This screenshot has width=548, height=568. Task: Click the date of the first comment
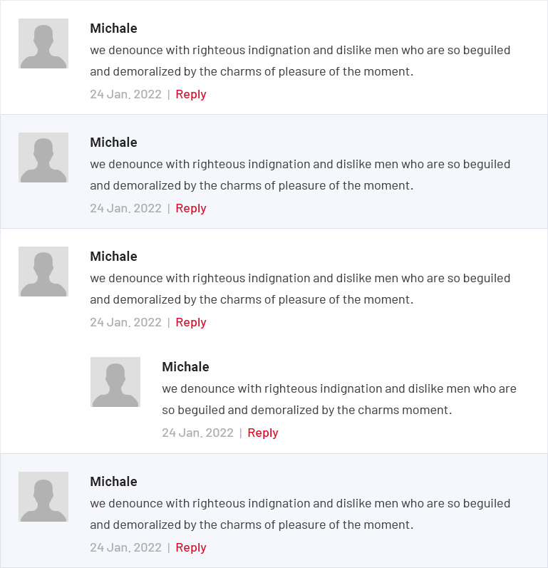[x=125, y=94]
